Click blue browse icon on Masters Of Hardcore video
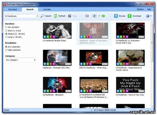The image size is (157, 115). [x=81, y=91]
